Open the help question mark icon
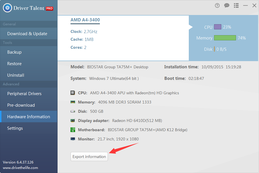This screenshot has width=259, height=173. [217, 6]
